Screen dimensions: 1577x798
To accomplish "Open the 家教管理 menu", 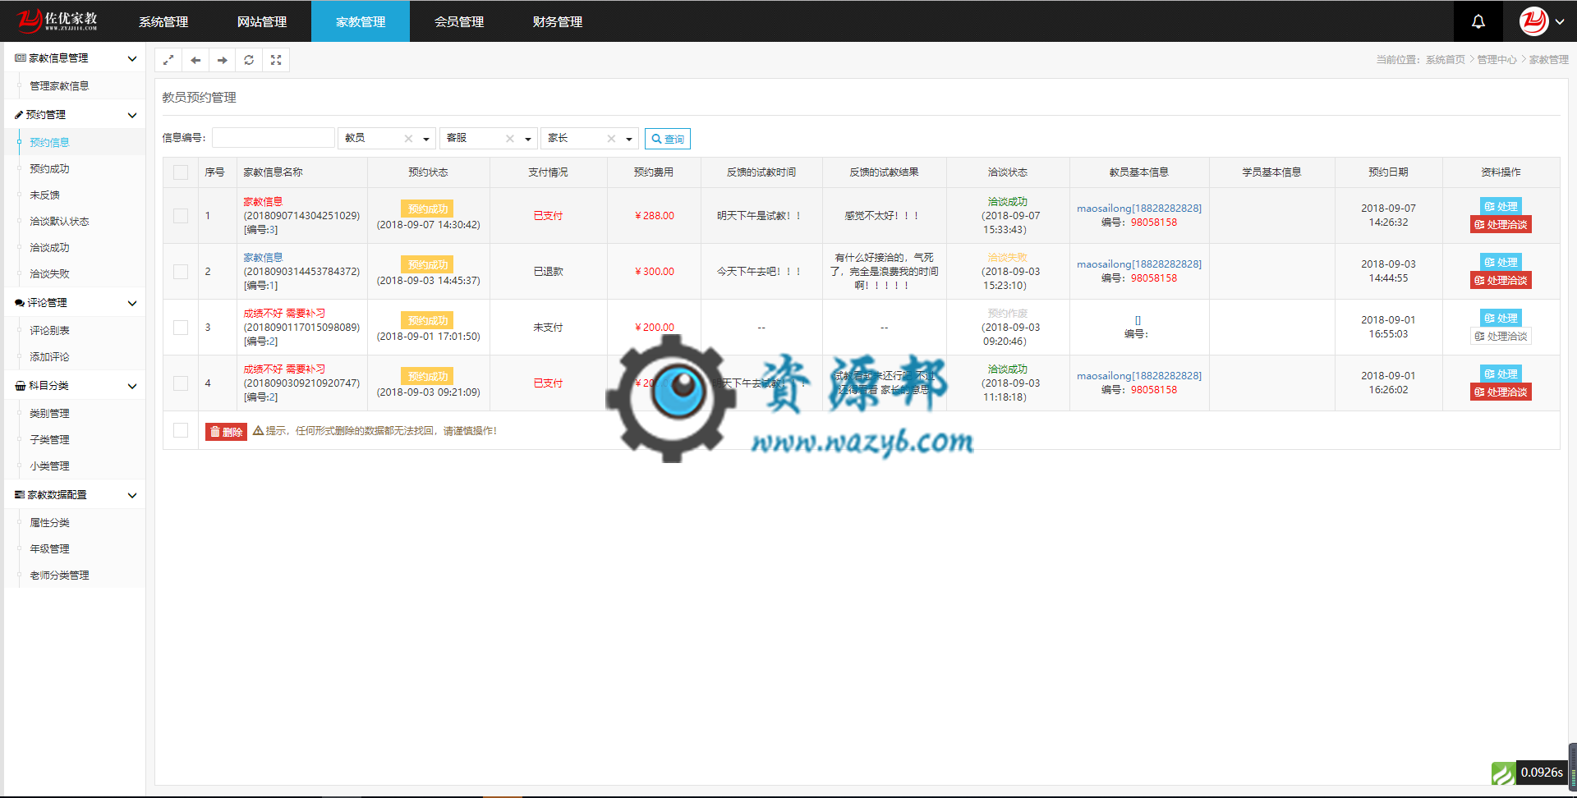I will click(361, 21).
